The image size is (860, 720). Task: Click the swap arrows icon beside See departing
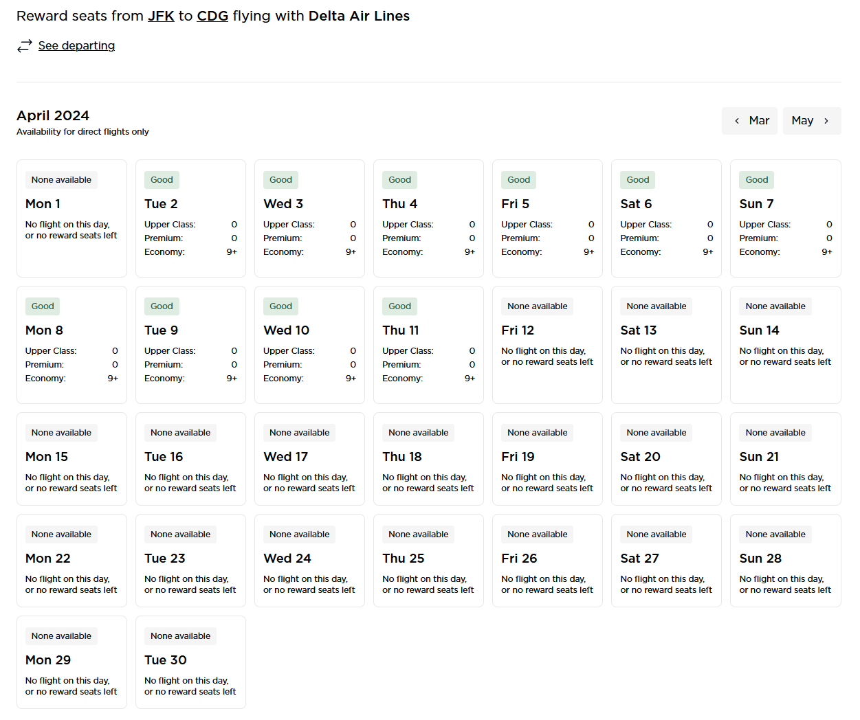click(x=25, y=46)
